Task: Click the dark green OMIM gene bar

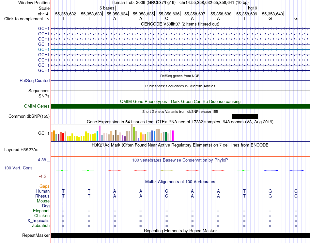Action: (x=180, y=106)
